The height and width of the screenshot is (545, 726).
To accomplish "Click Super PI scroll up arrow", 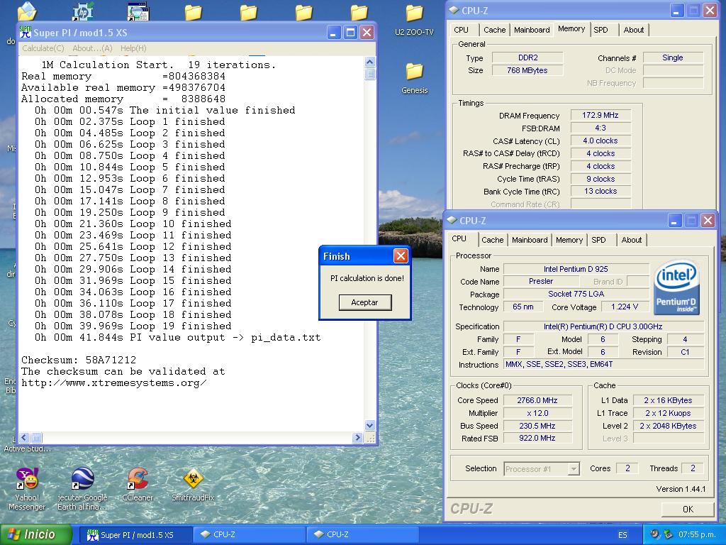I will [369, 62].
